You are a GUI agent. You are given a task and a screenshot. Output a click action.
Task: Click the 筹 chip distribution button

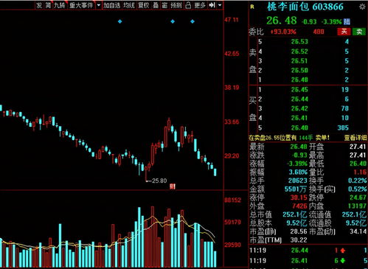tap(48, 5)
